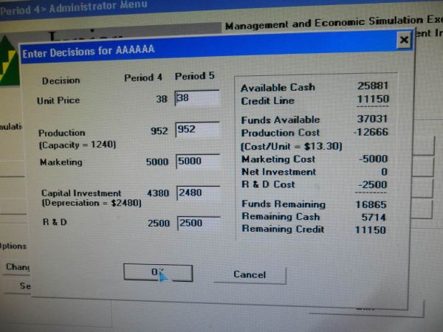The height and width of the screenshot is (332, 443).
Task: Click the Credit Line value 11150
Action: (x=372, y=100)
